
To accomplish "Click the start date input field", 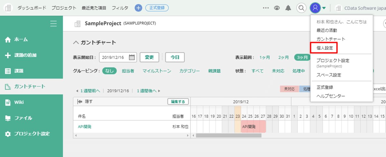I will [115, 57].
